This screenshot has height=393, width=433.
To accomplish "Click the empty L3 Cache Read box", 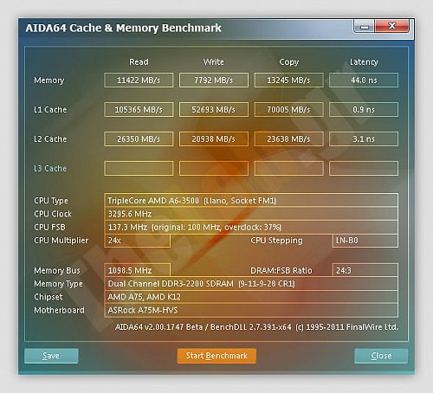I will [139, 168].
